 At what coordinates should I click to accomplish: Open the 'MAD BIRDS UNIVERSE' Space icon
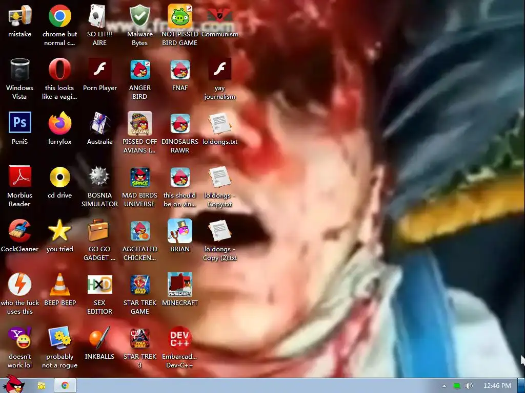(x=139, y=177)
